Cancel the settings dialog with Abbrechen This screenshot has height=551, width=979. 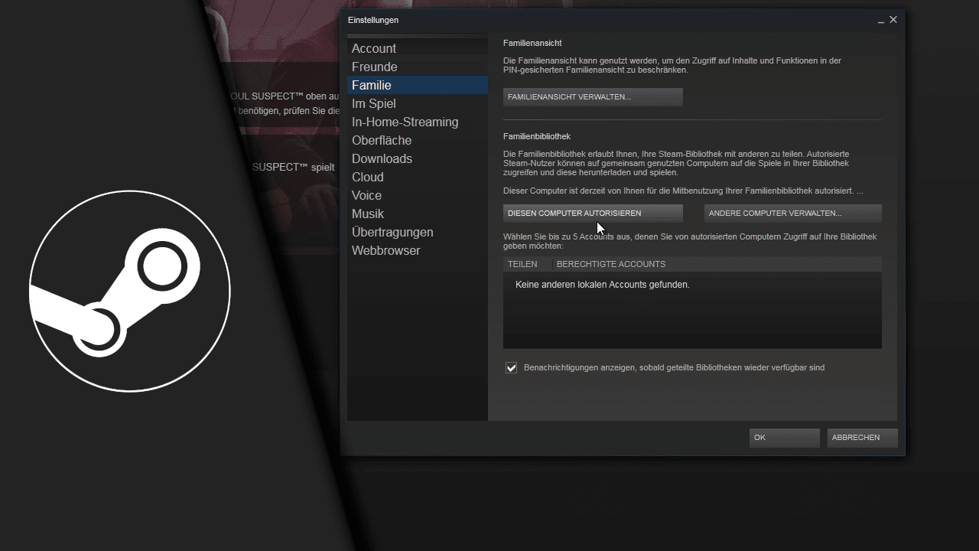[861, 438]
